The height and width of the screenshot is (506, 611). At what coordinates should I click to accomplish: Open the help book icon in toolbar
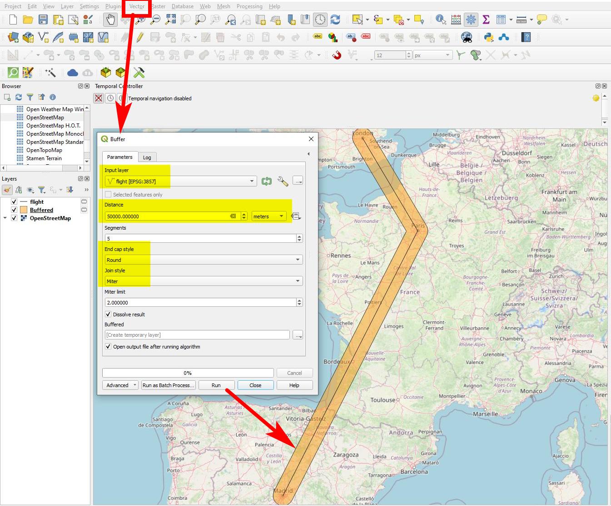526,37
